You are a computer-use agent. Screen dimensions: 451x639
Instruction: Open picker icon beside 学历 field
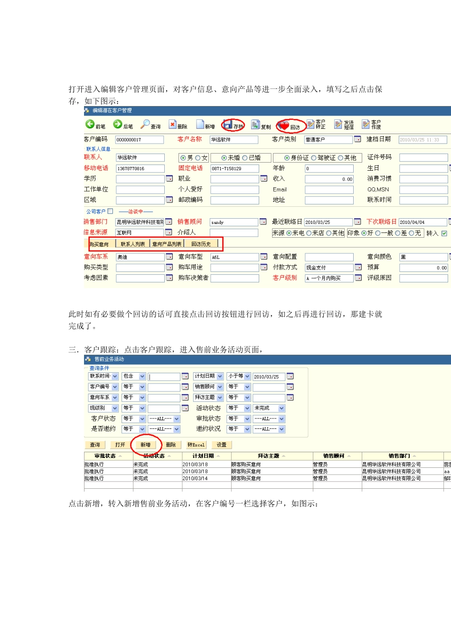coord(169,179)
